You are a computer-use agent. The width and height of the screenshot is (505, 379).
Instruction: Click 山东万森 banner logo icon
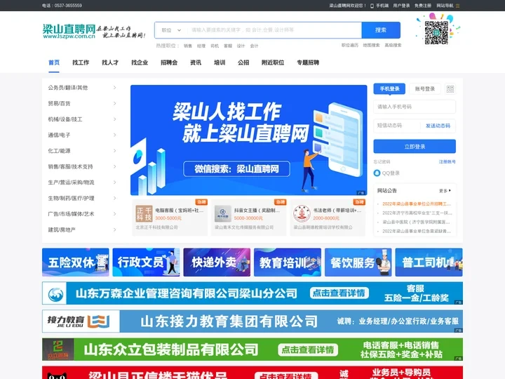[55, 293]
